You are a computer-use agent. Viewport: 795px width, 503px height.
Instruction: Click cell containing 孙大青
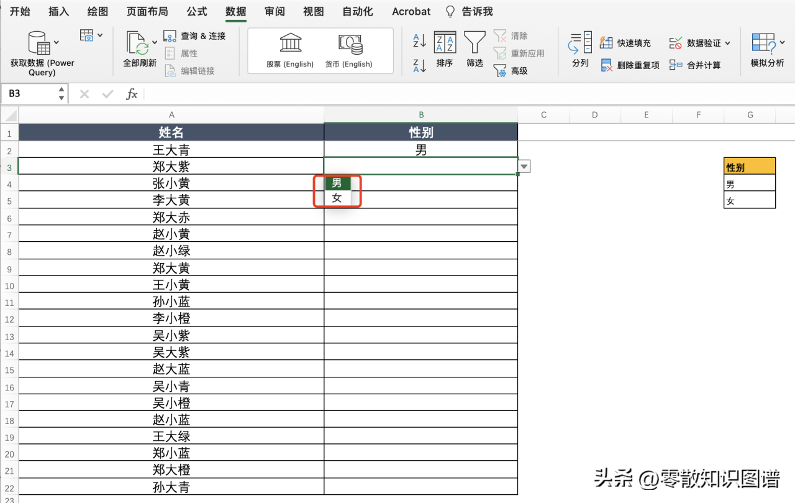tap(171, 487)
